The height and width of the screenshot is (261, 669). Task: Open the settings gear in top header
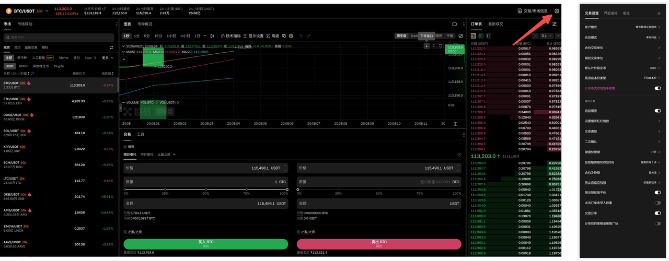click(557, 10)
